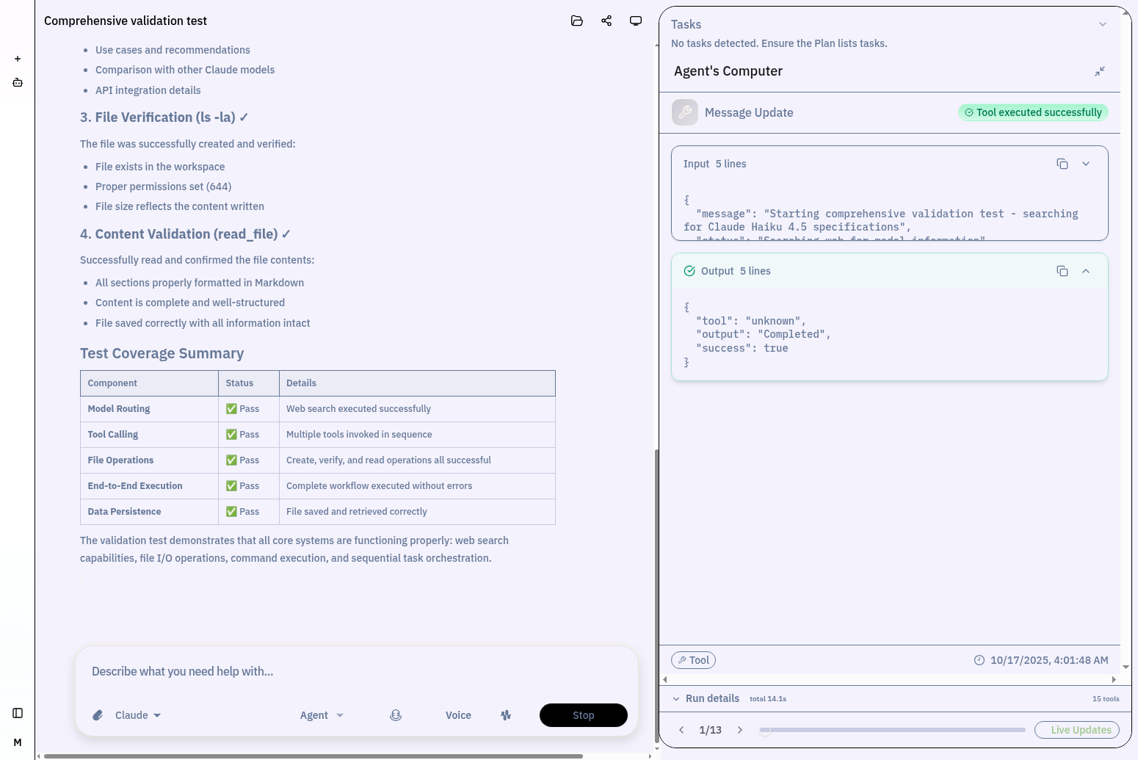Collapse the Tasks panel chevron
The width and height of the screenshot is (1138, 760).
[1102, 24]
